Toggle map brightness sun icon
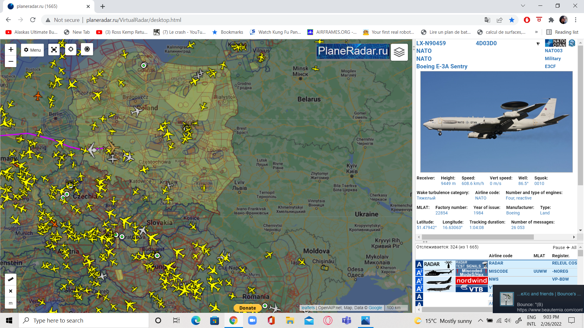This screenshot has width=584, height=328. [x=87, y=49]
